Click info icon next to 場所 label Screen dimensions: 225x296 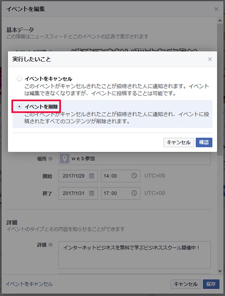51,158
